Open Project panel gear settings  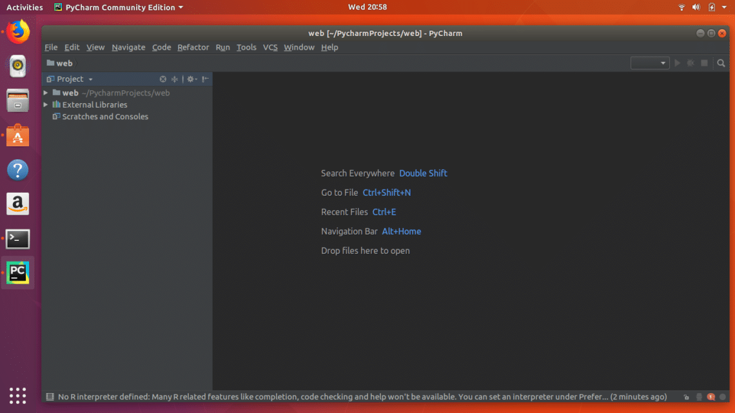click(191, 79)
